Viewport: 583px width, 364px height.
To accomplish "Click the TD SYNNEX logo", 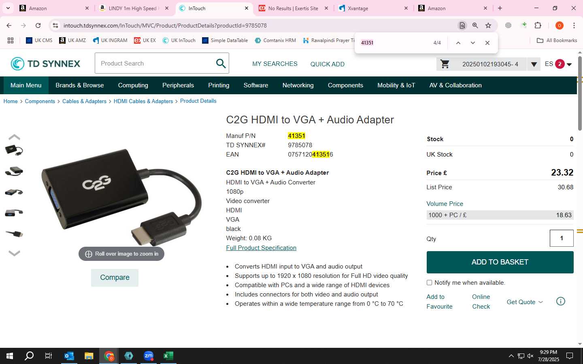I will [x=45, y=63].
